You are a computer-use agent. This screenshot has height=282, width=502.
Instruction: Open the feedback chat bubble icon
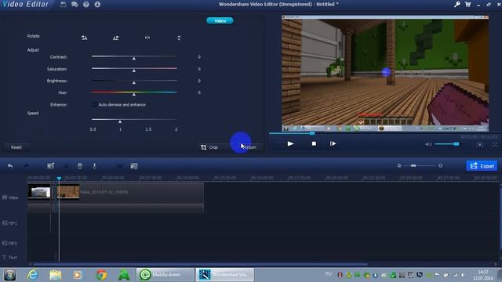75,4
